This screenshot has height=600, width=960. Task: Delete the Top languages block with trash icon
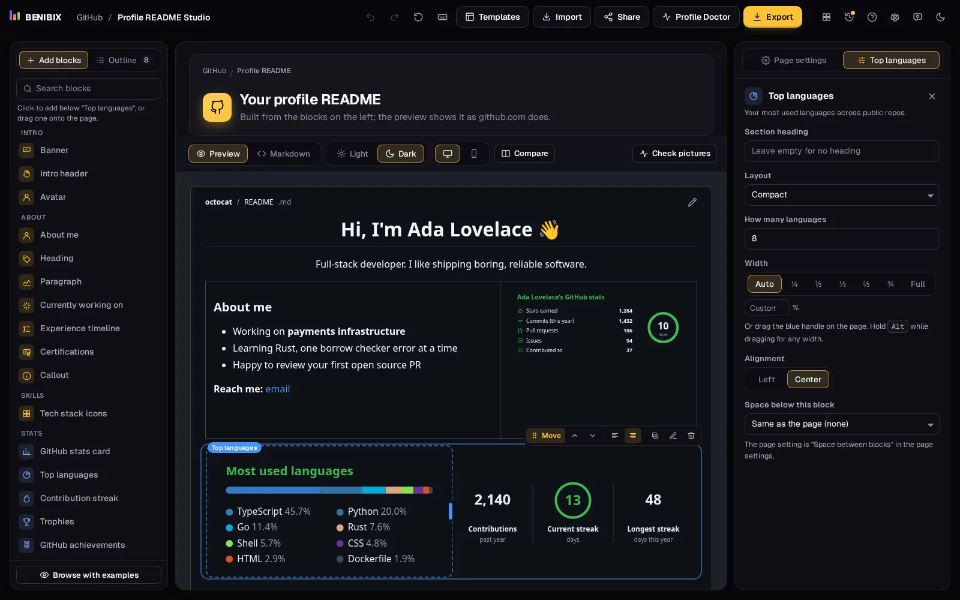point(691,436)
